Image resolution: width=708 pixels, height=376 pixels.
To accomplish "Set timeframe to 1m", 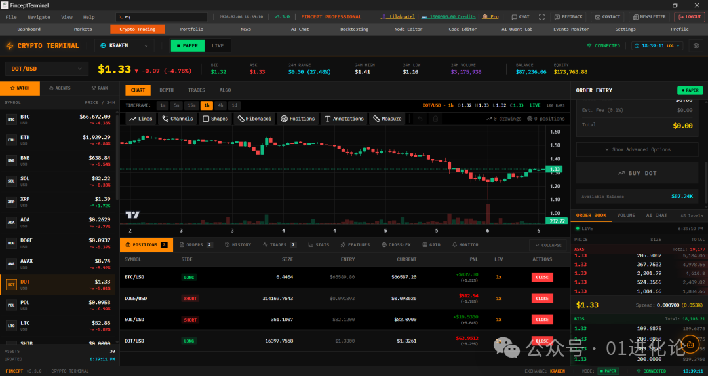I will [x=163, y=105].
